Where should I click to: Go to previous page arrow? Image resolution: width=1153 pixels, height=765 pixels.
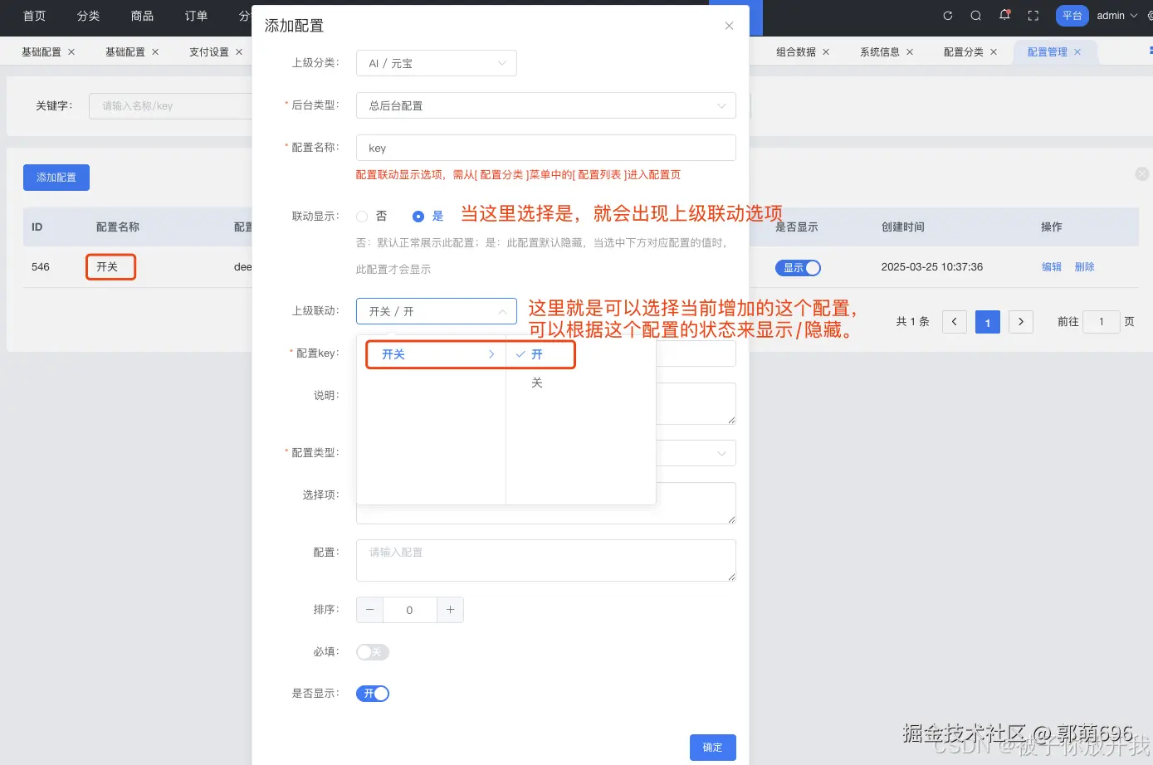pos(955,322)
